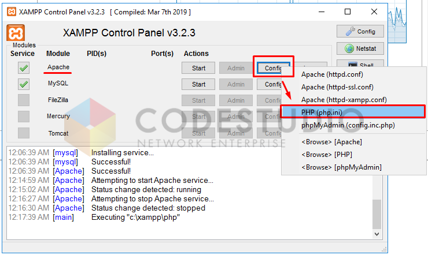The height and width of the screenshot is (255, 428).
Task: Choose phpMyAdmin (config.inc.php) from menu
Action: [354, 125]
